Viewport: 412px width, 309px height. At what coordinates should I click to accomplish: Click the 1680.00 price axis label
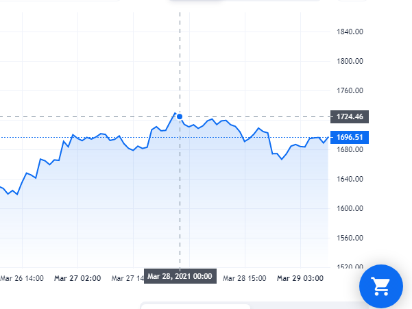click(x=350, y=150)
